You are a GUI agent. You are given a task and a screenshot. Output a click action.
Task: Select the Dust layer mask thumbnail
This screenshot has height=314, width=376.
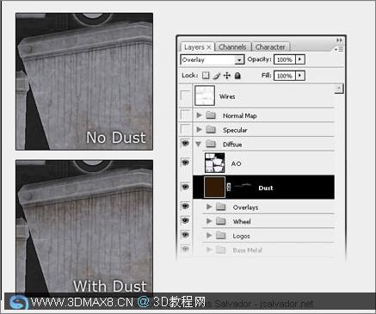[x=243, y=187]
